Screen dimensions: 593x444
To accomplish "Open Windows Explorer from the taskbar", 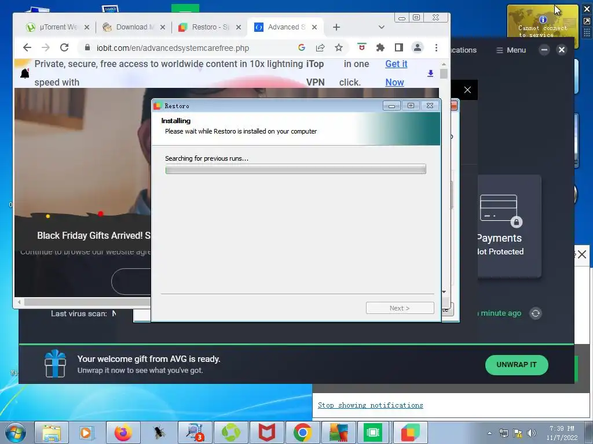I will pos(52,432).
